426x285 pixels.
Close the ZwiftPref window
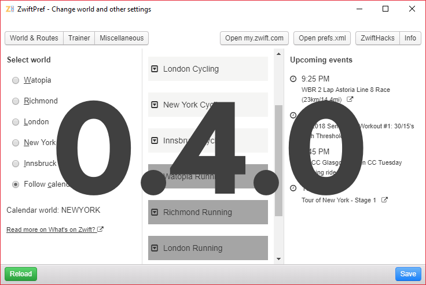tap(412, 9)
